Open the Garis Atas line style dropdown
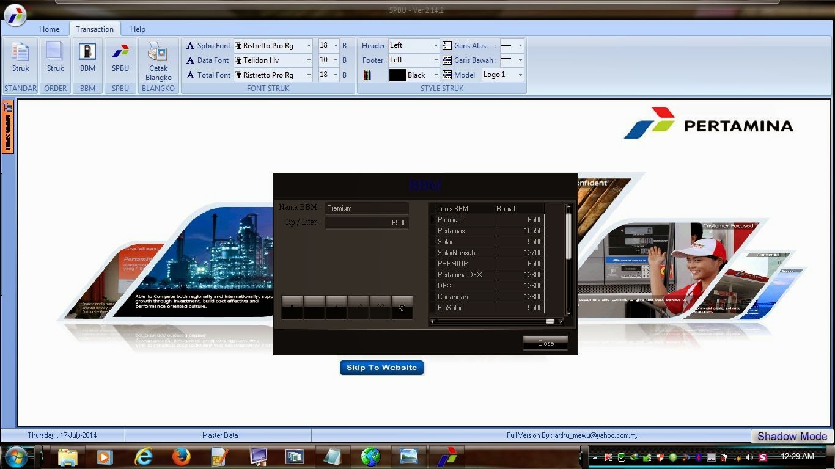Screen dimensions: 835x469 520,46
